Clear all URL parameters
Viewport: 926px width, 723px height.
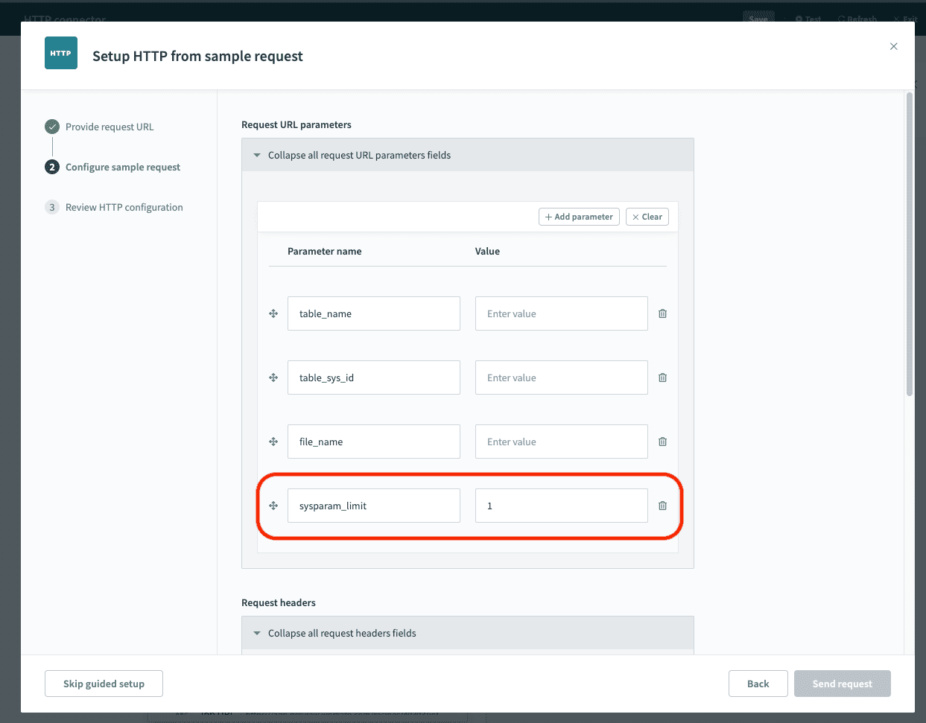[647, 216]
